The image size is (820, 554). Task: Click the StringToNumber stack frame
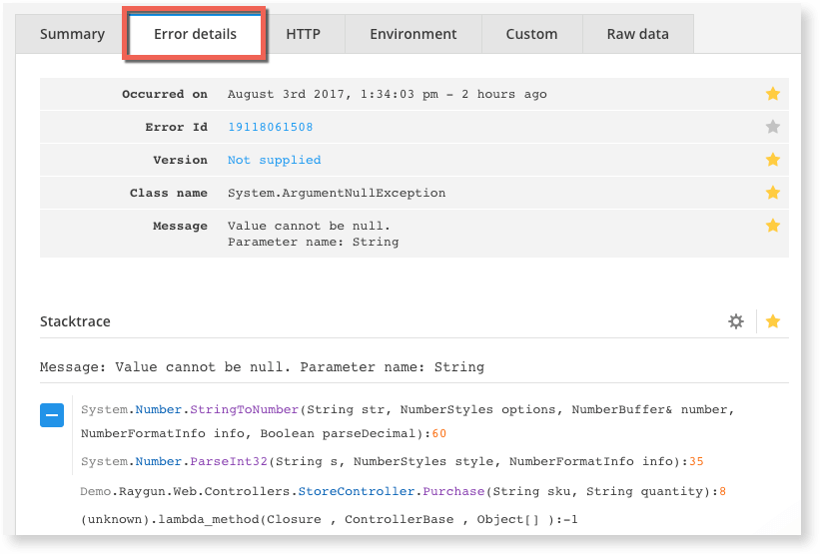click(408, 421)
